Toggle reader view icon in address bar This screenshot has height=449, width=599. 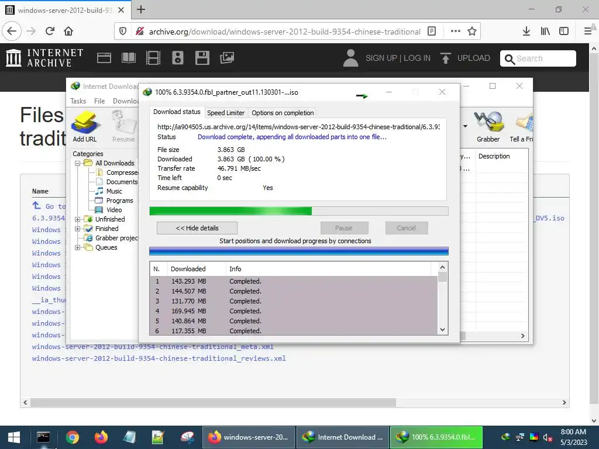click(x=432, y=32)
